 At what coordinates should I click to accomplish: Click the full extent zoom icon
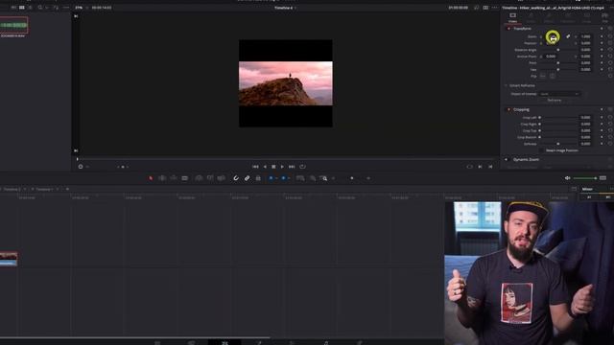click(x=300, y=178)
